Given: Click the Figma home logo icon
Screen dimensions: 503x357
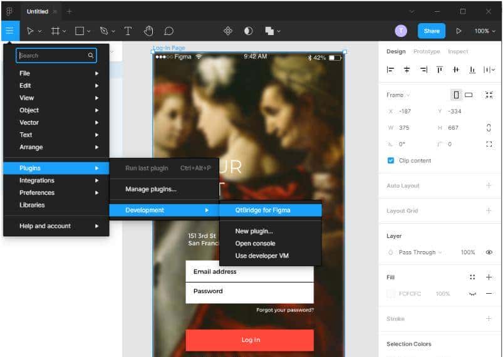Looking at the screenshot, I should [x=9, y=11].
